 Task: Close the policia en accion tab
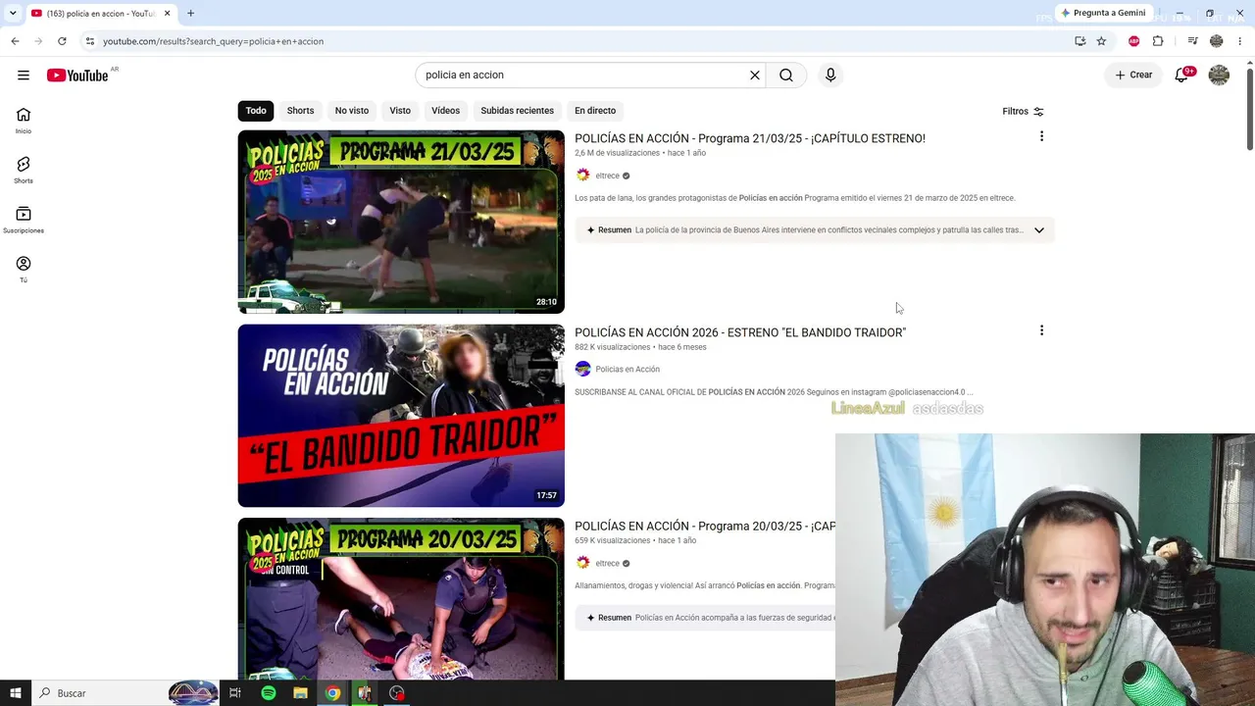click(167, 14)
